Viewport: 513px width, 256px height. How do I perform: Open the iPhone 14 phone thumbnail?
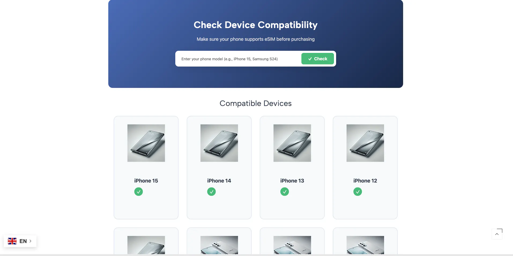(219, 143)
